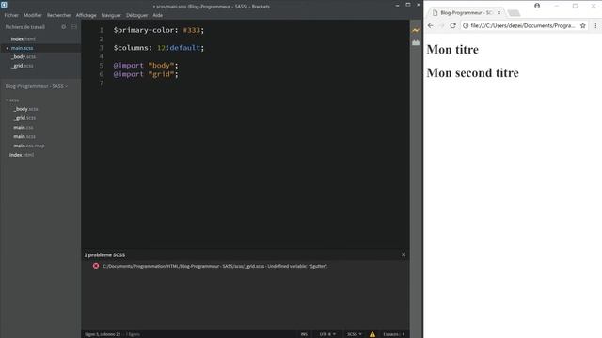Bookmark page with Chrome star icon

point(583,25)
